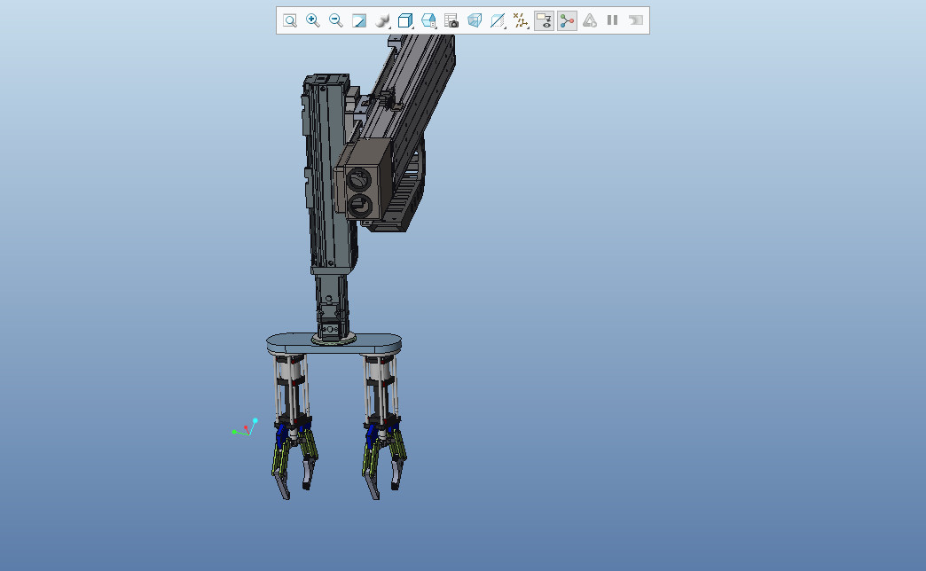The width and height of the screenshot is (926, 571).
Task: Select the left gripper claw assembly
Action: [x=294, y=460]
